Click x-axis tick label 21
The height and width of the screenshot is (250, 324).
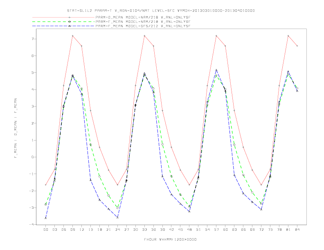click(x=108, y=230)
